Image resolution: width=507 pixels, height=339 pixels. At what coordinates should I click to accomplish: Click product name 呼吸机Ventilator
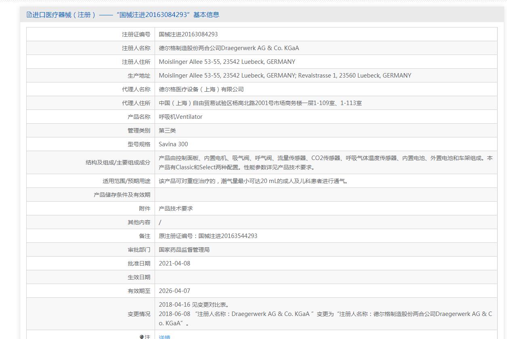pos(180,117)
